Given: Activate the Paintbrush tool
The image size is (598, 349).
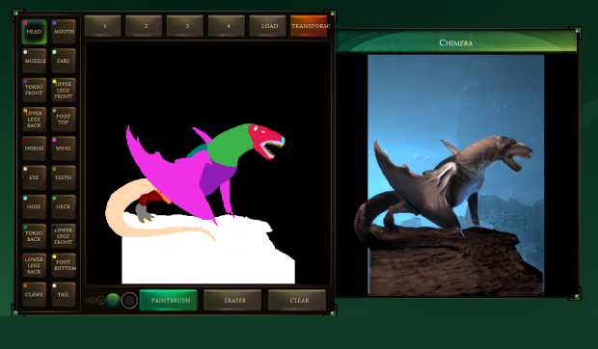Looking at the screenshot, I should (x=168, y=300).
